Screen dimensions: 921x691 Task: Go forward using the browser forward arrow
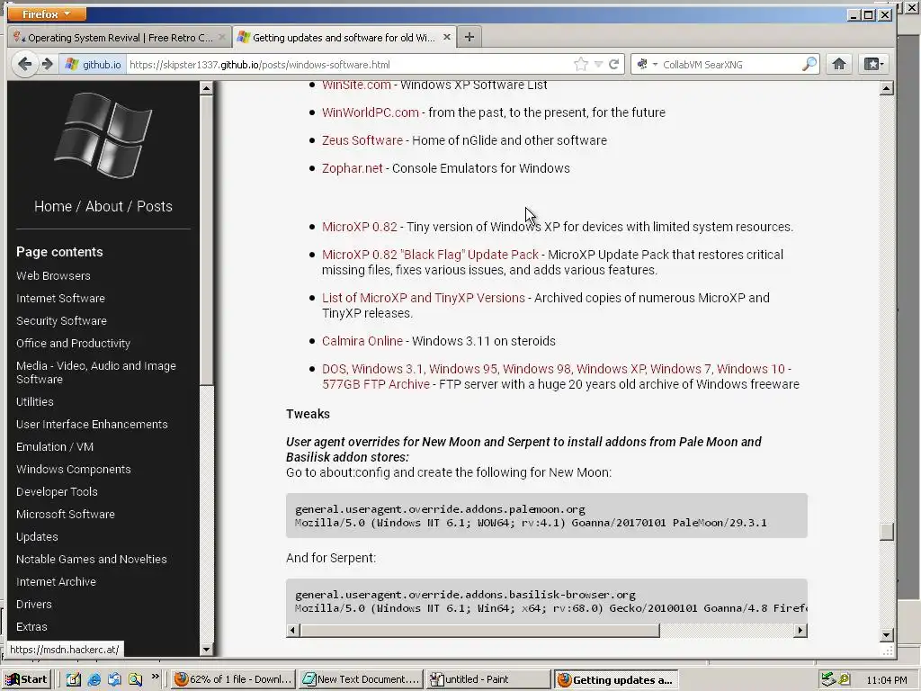48,64
